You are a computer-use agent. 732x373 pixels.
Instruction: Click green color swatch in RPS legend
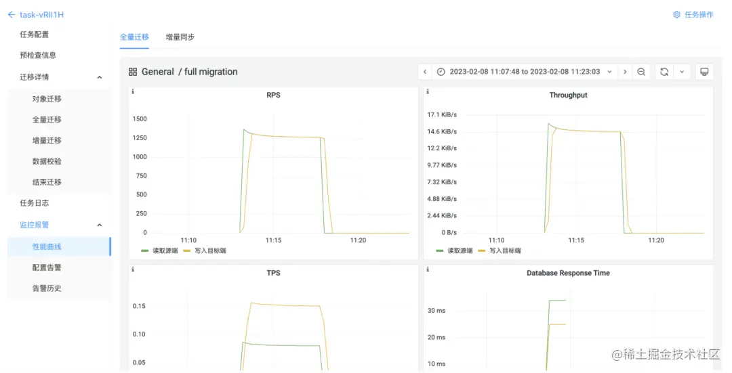[145, 251]
